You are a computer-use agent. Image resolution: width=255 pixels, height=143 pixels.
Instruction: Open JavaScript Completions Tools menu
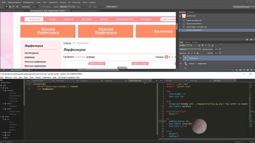69,77
